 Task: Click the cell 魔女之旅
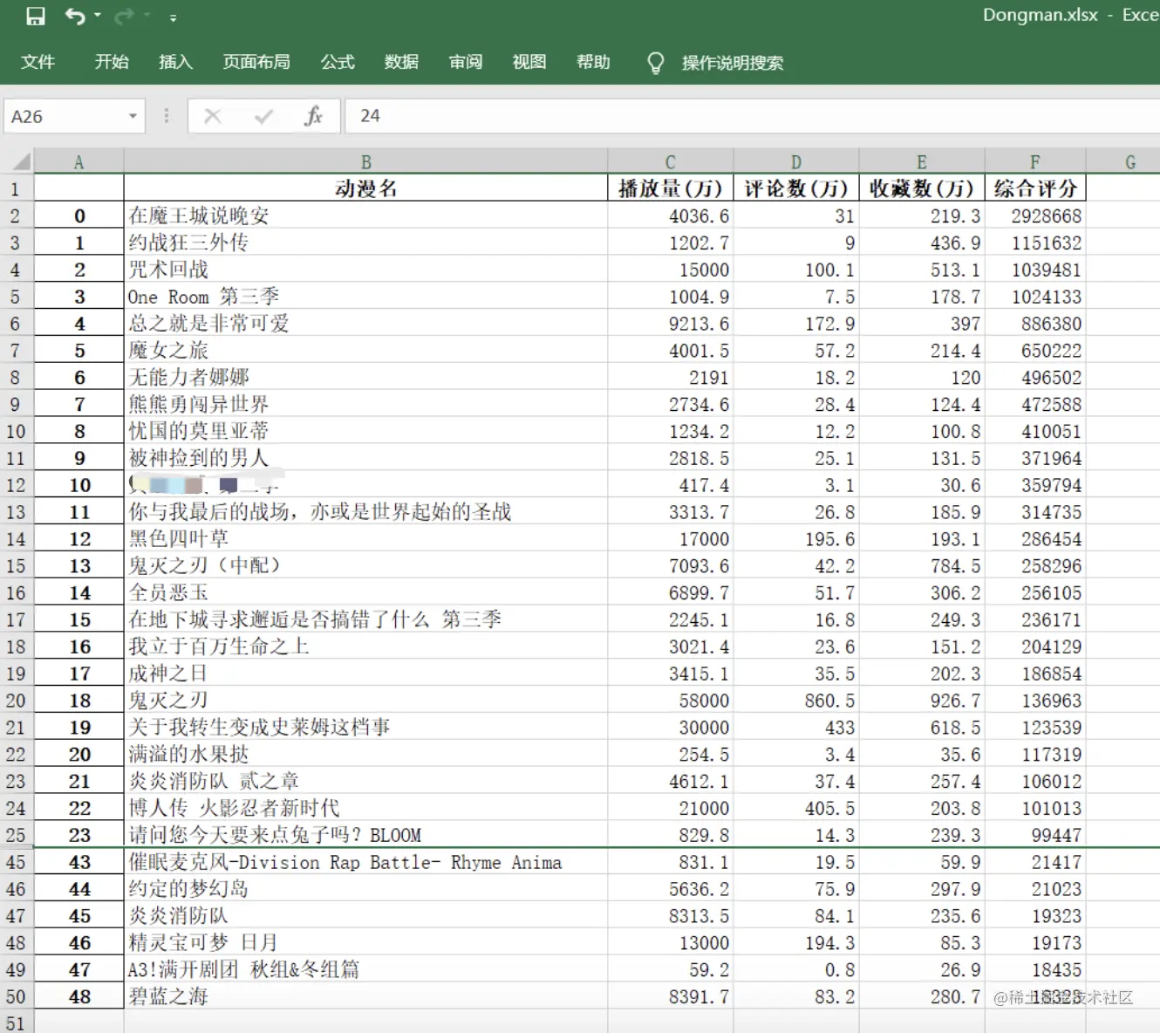click(365, 351)
